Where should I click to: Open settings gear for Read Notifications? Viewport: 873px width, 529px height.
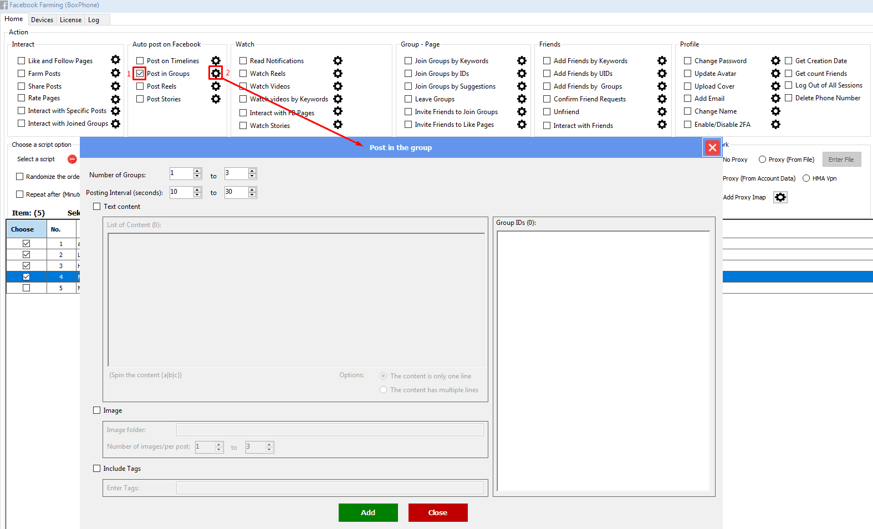pos(338,60)
